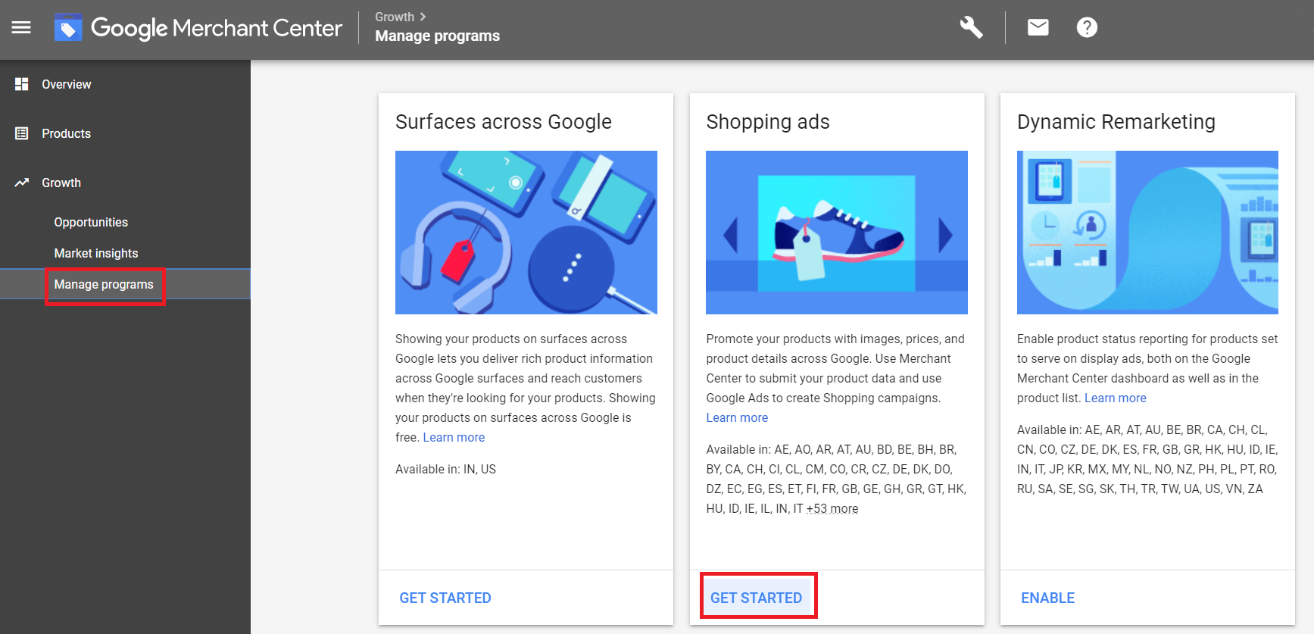Click the Growth breadcrumb chevron
This screenshot has height=634, width=1314.
(423, 17)
